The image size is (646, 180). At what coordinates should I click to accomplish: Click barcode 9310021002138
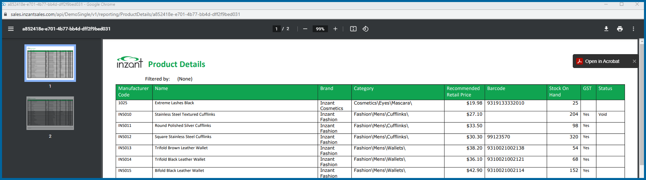[506, 148]
